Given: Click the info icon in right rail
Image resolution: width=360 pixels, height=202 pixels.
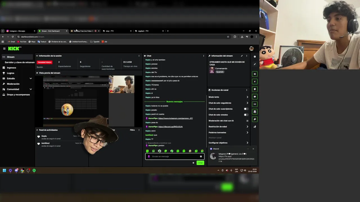Looking at the screenshot, I should pos(255,57).
